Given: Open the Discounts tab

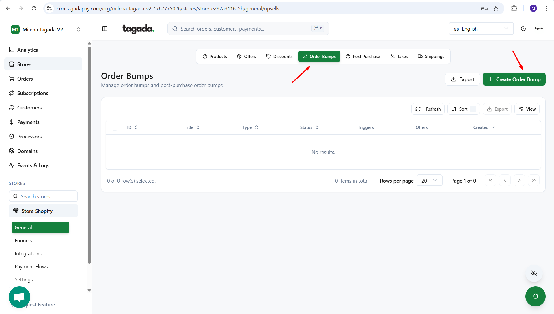Looking at the screenshot, I should tap(279, 56).
